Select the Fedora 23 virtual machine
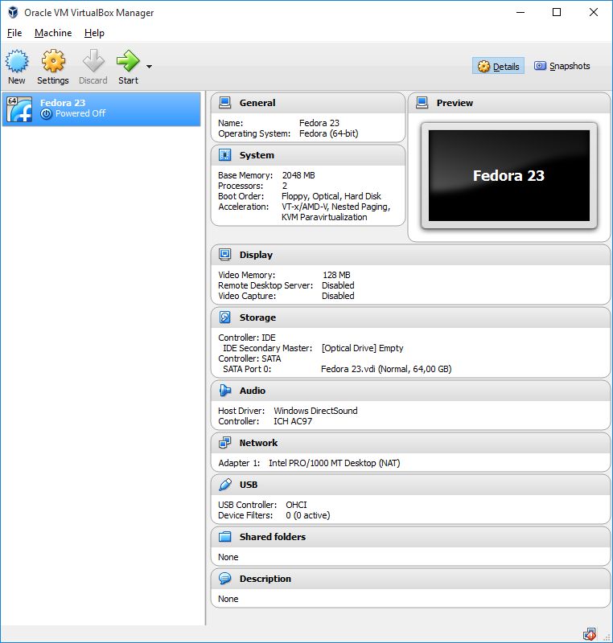The image size is (613, 643). click(101, 109)
